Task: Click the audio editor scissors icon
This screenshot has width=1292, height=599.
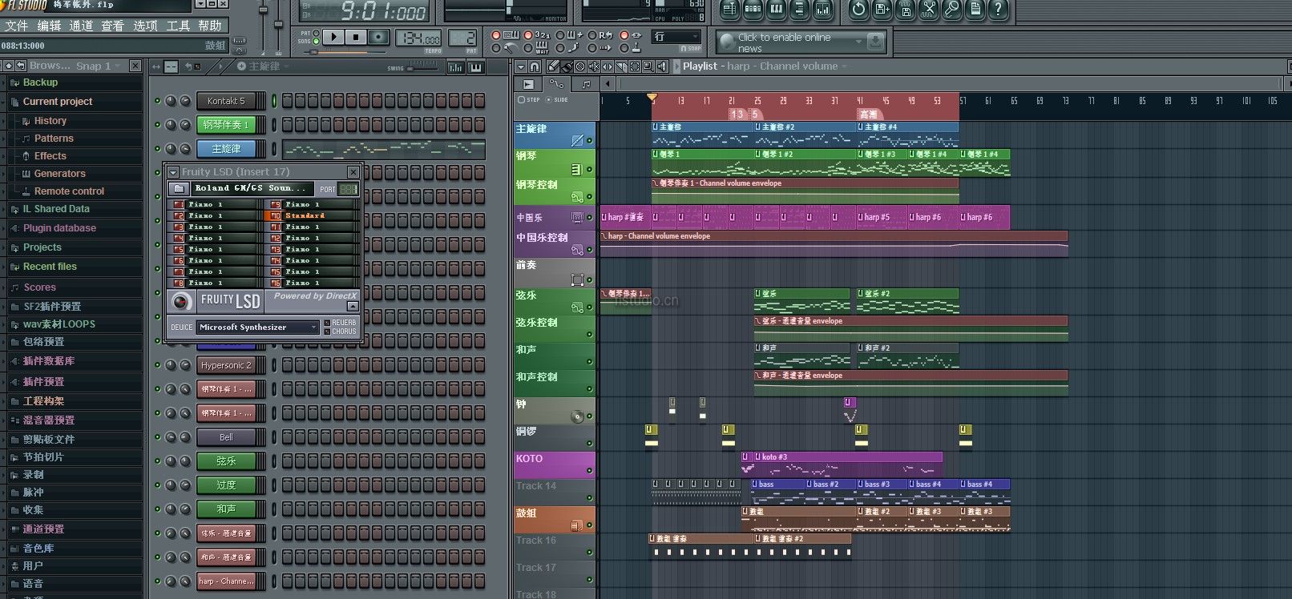Action: pyautogui.click(x=928, y=10)
